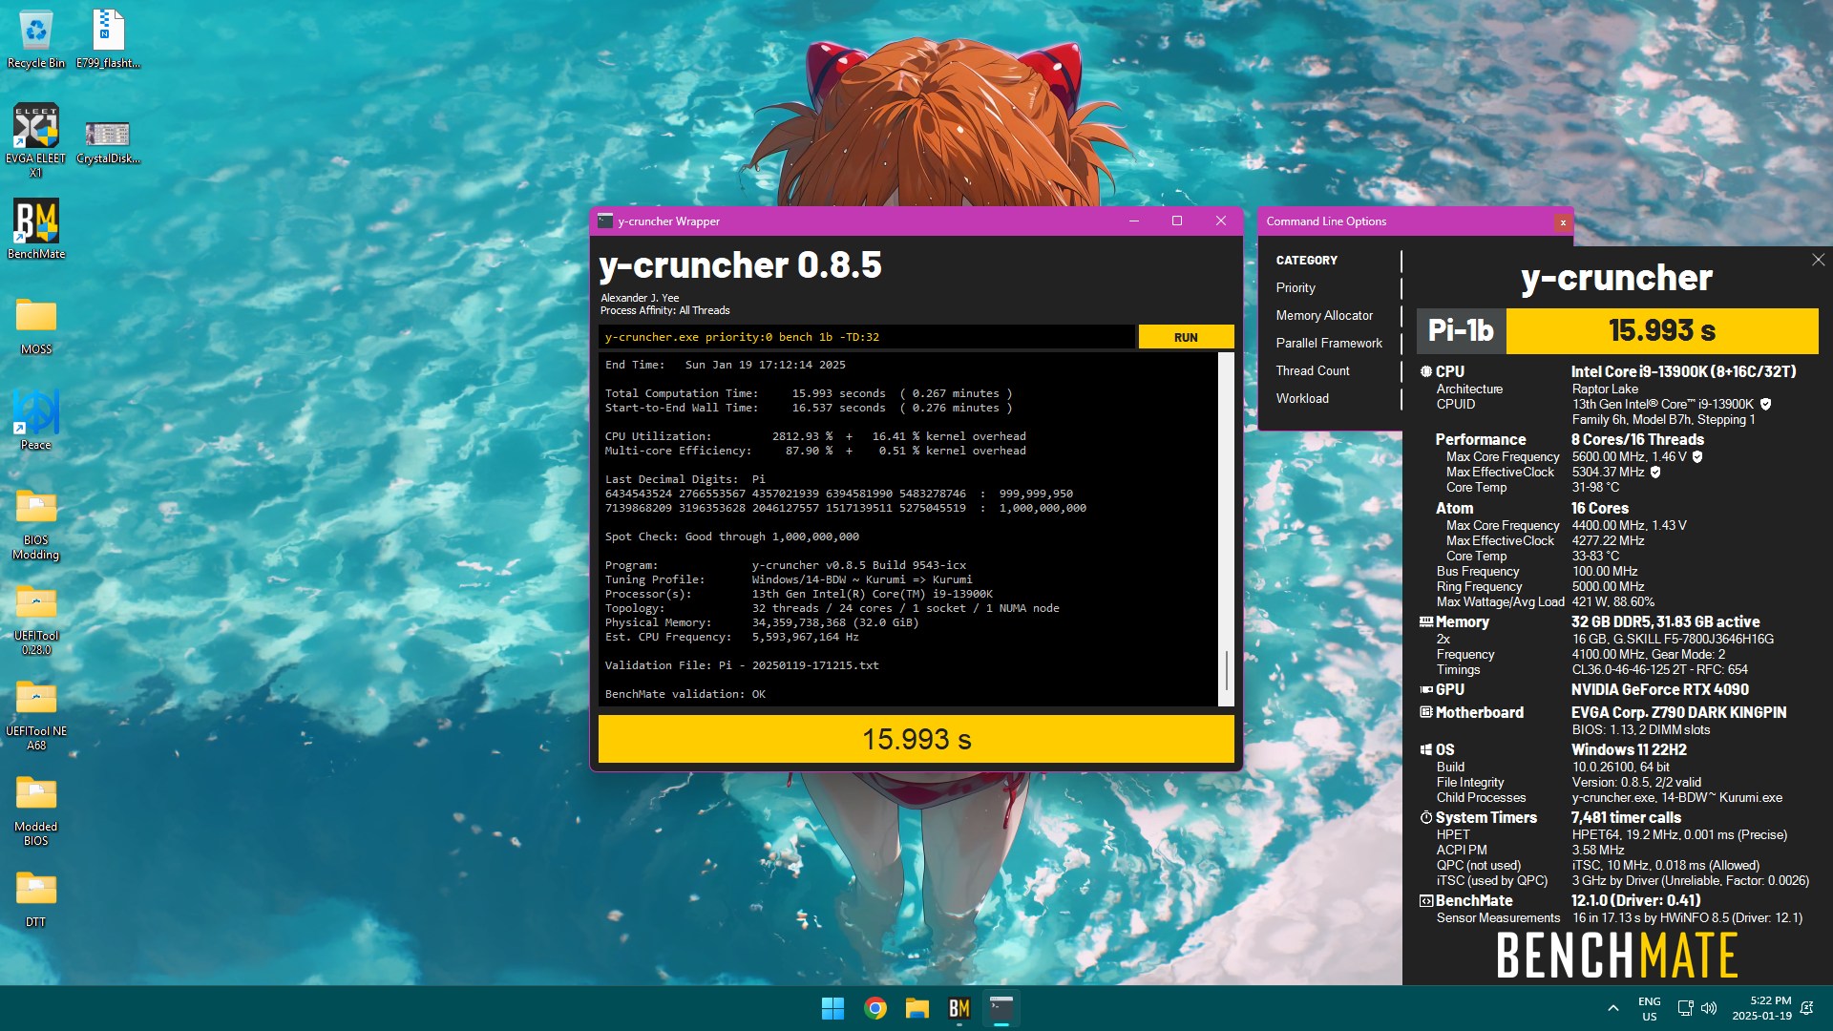This screenshot has height=1031, width=1833.
Task: Maximize the y-cruncher Wrapper window
Action: 1177,221
